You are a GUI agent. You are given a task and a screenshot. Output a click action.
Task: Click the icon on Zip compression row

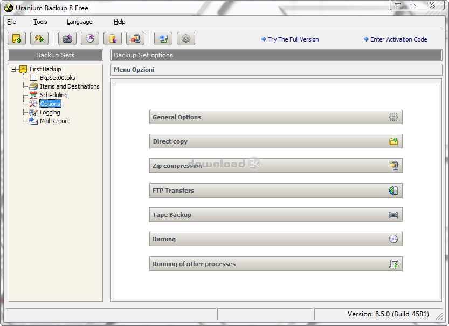click(x=393, y=166)
